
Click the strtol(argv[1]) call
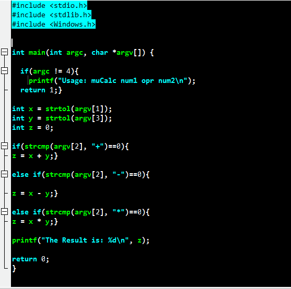78,109
